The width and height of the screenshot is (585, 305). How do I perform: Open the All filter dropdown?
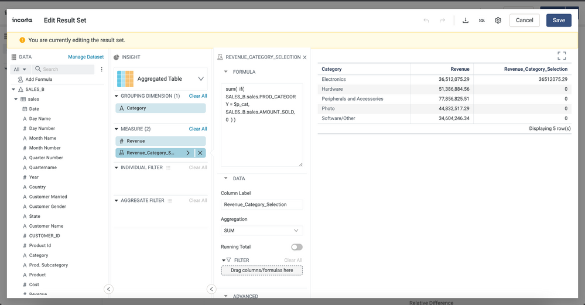[20, 69]
